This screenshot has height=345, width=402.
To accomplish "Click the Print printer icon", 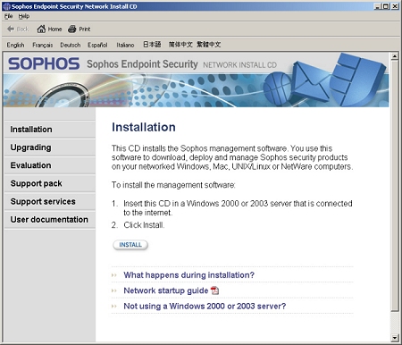I will click(72, 29).
